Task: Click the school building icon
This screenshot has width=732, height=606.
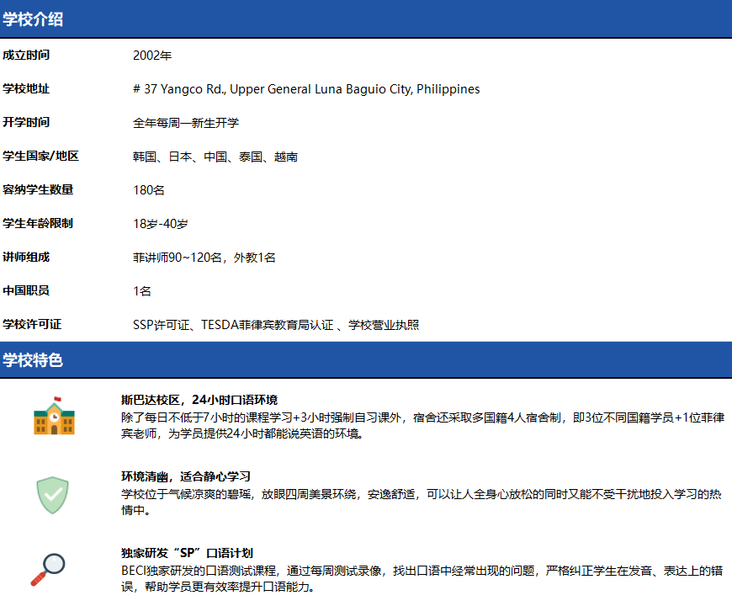Action: point(52,416)
